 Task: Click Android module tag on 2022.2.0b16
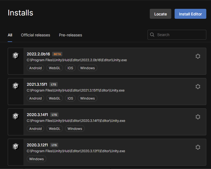35,68
